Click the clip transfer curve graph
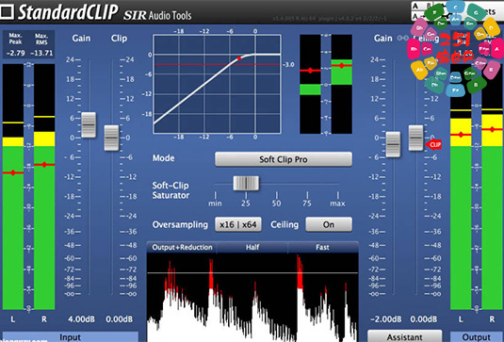This screenshot has width=504, height=342. point(217,84)
